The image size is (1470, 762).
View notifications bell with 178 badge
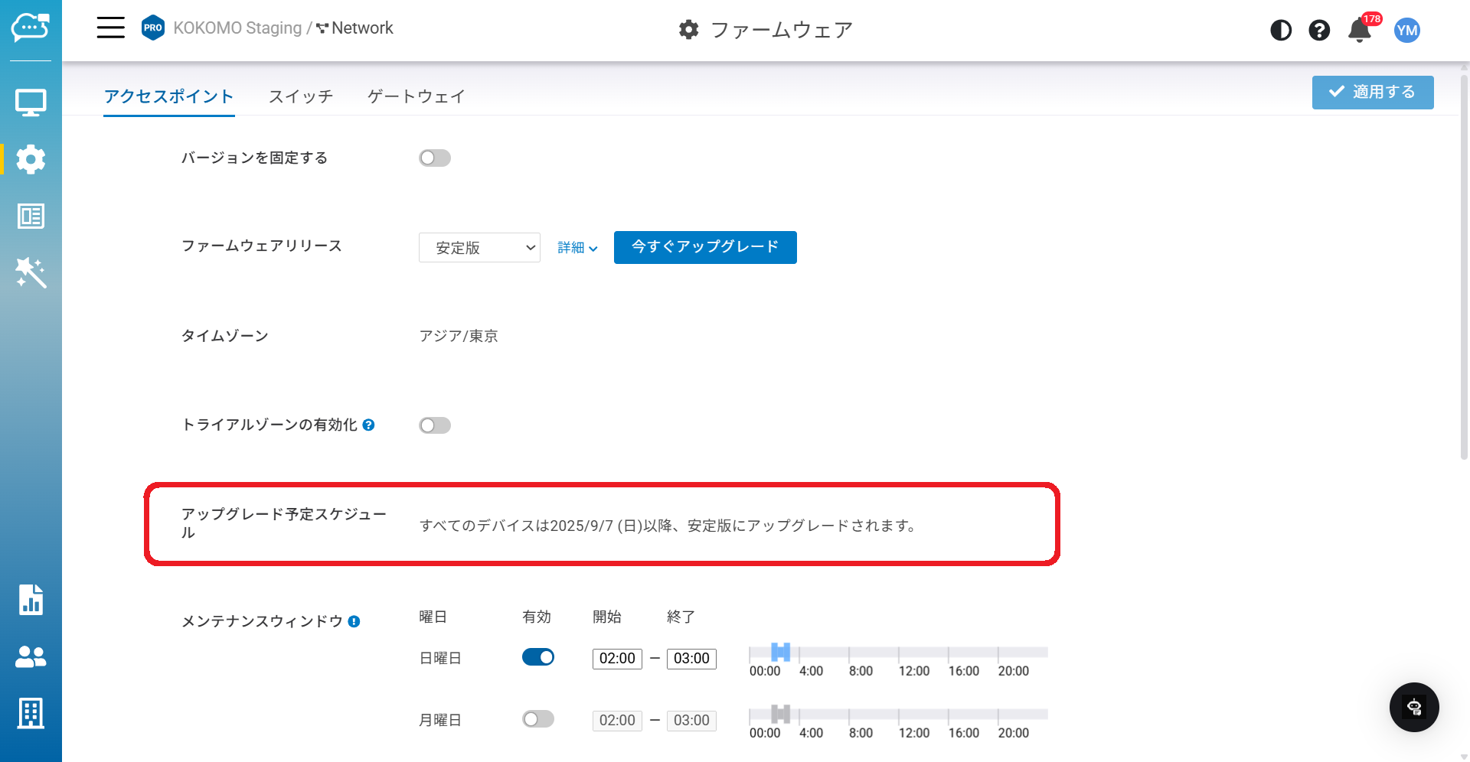click(x=1360, y=30)
